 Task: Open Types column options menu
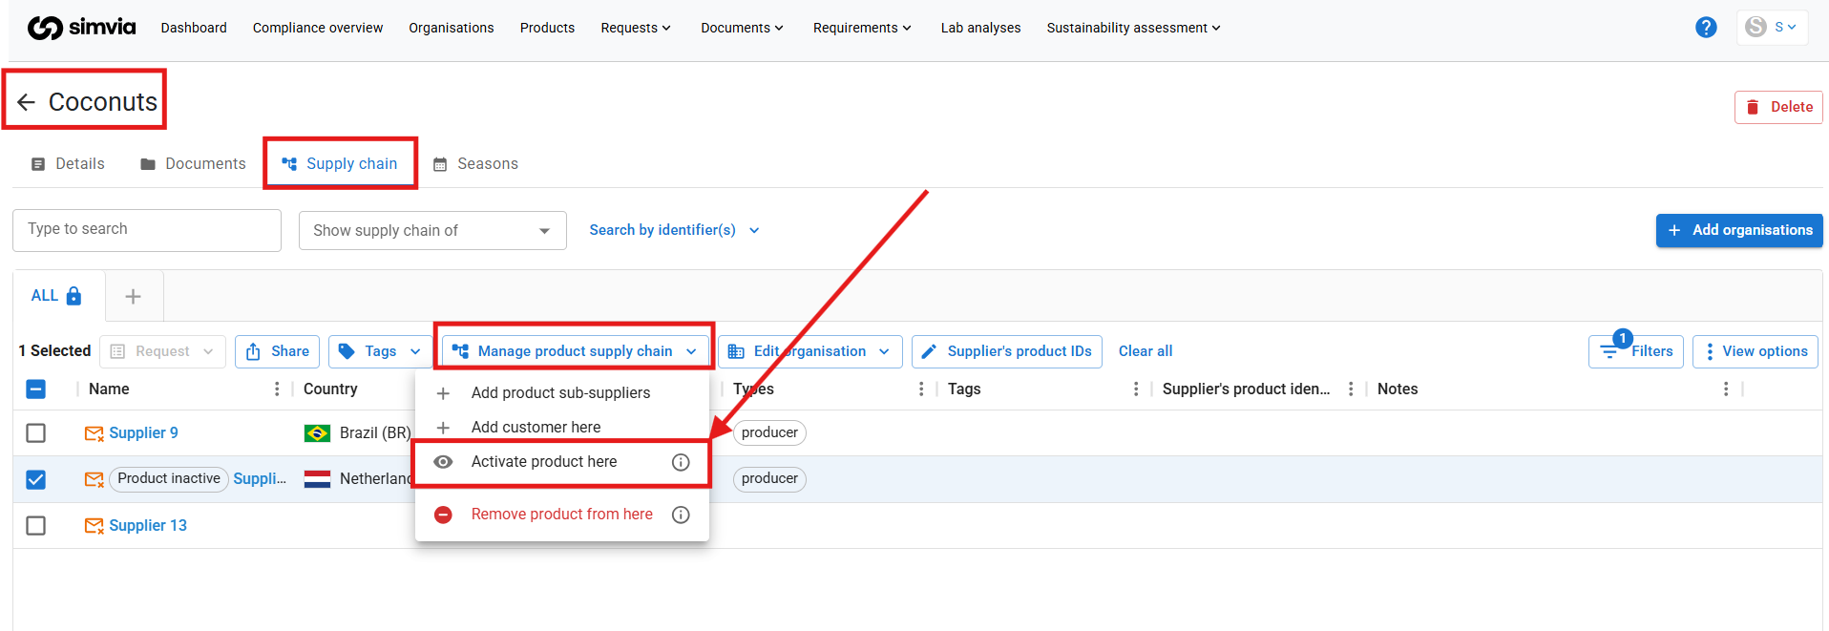point(921,389)
